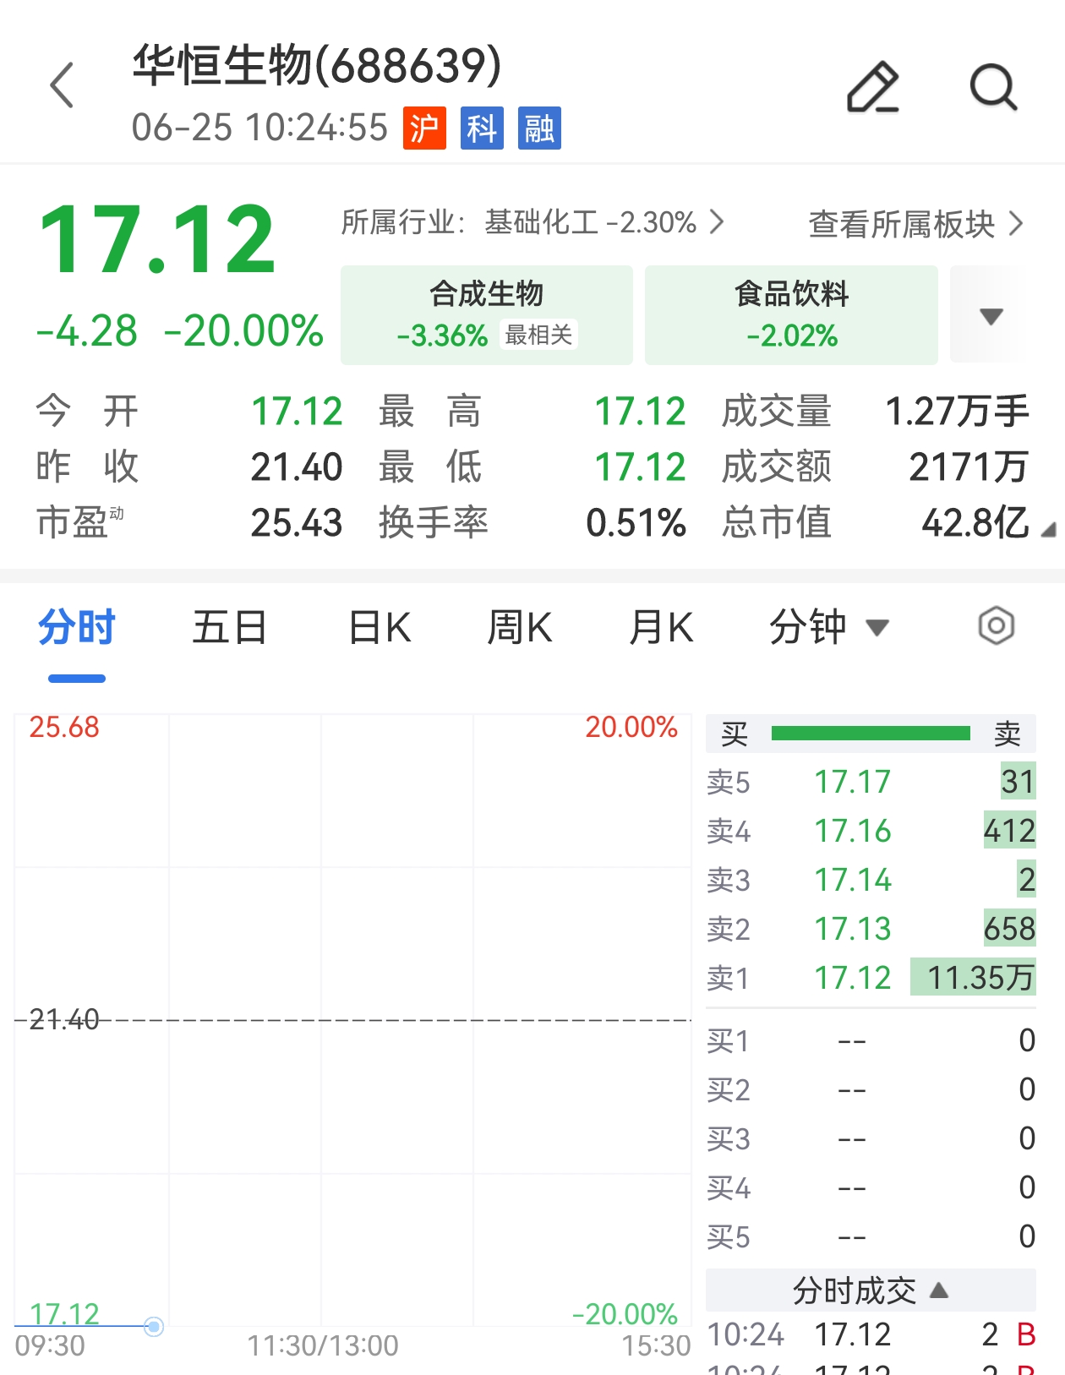Tap the 10:24 17.12 trade record
Image resolution: width=1065 pixels, height=1375 pixels.
click(871, 1334)
